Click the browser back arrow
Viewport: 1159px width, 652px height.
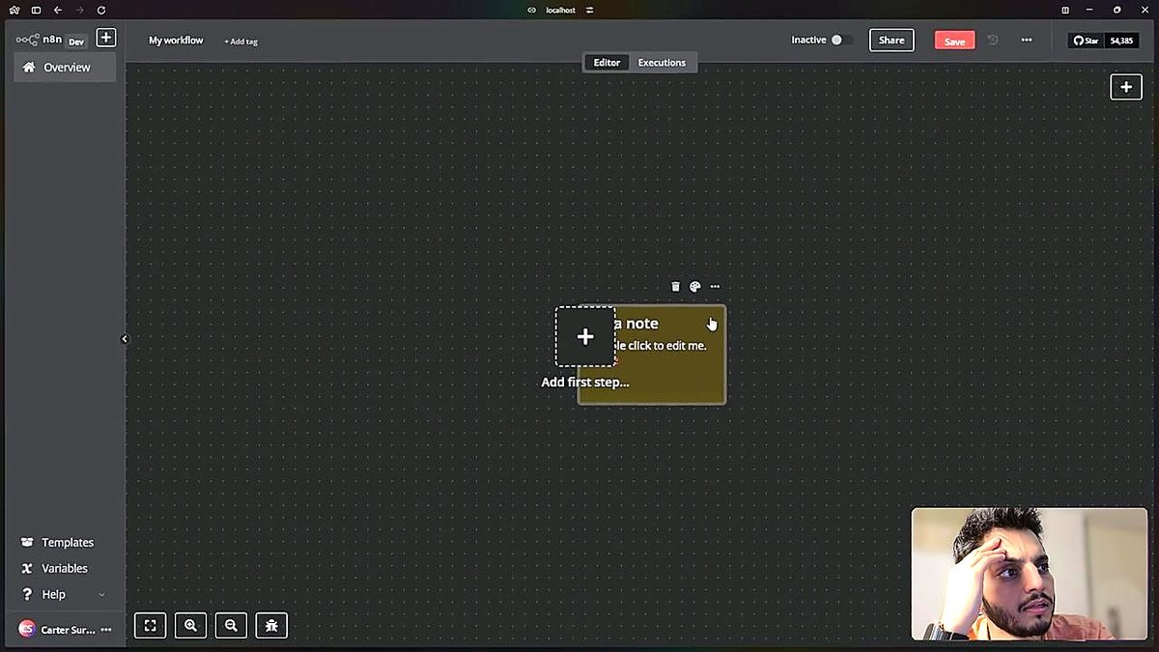(58, 10)
